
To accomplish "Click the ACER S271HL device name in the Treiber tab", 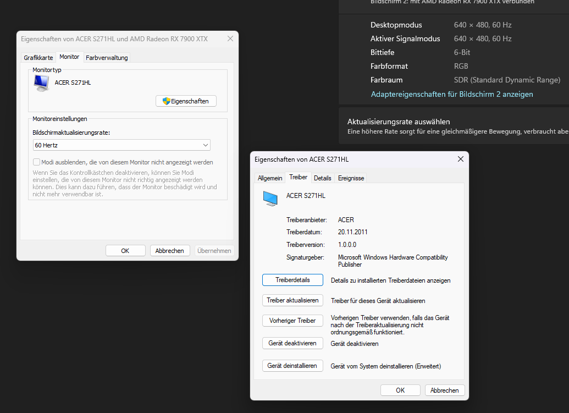I will [x=306, y=196].
